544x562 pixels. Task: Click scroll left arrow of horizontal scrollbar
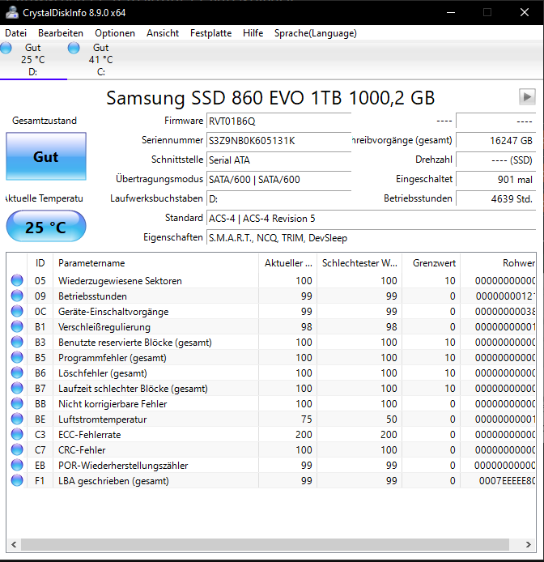point(14,544)
